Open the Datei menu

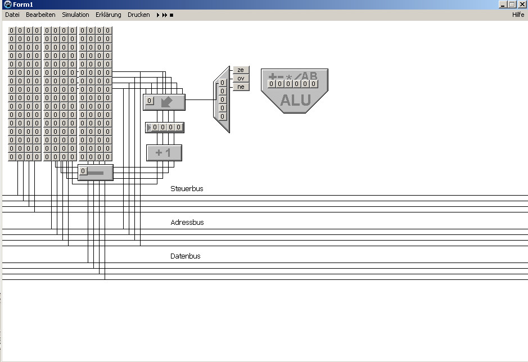pos(12,15)
